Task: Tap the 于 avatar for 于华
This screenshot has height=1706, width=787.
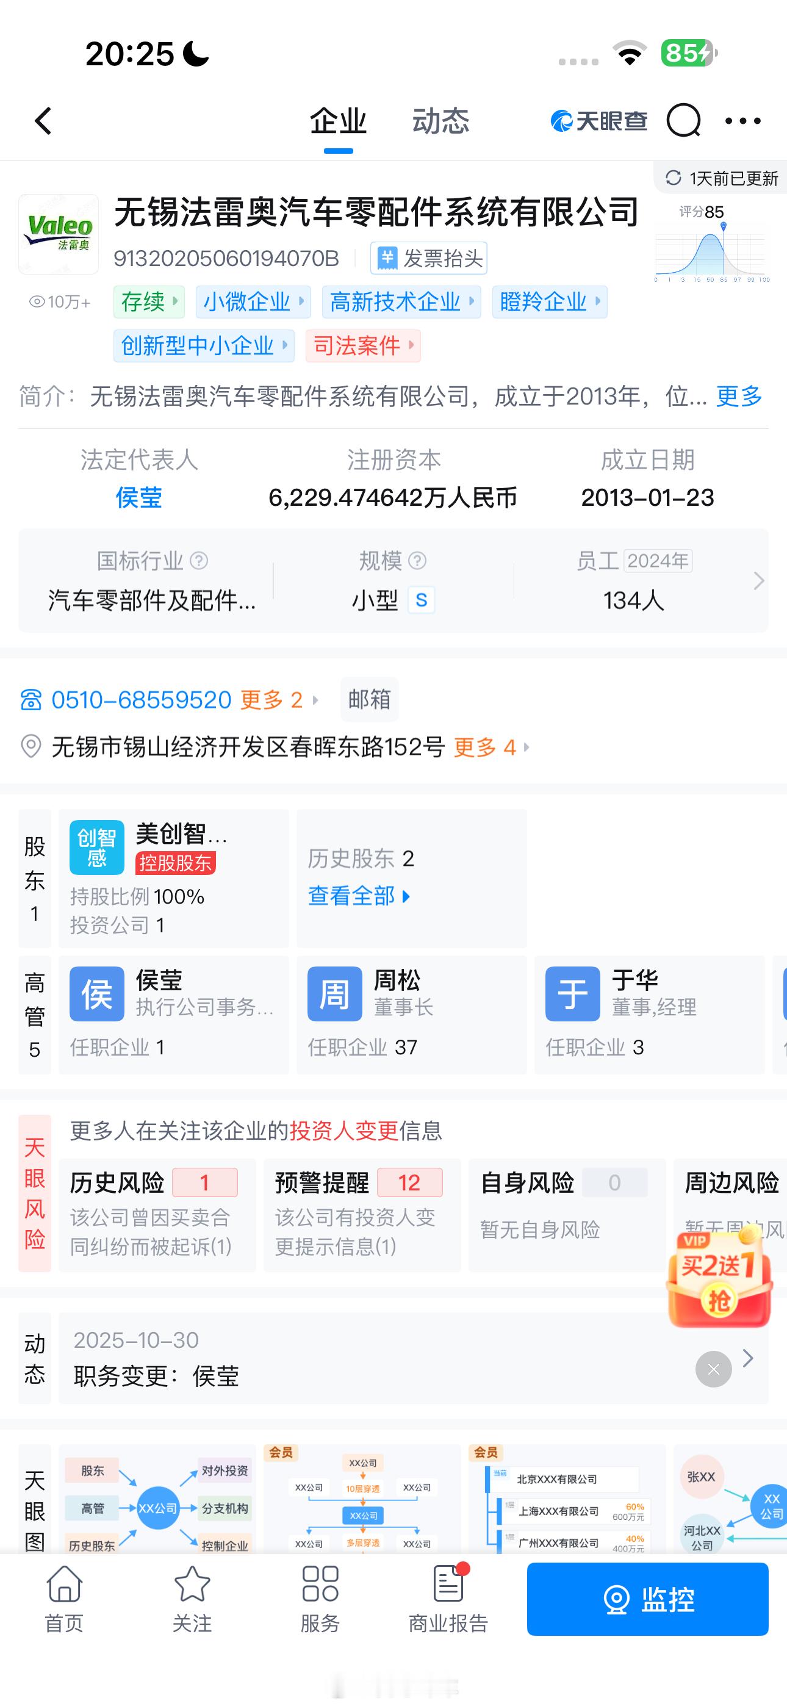Action: [572, 993]
